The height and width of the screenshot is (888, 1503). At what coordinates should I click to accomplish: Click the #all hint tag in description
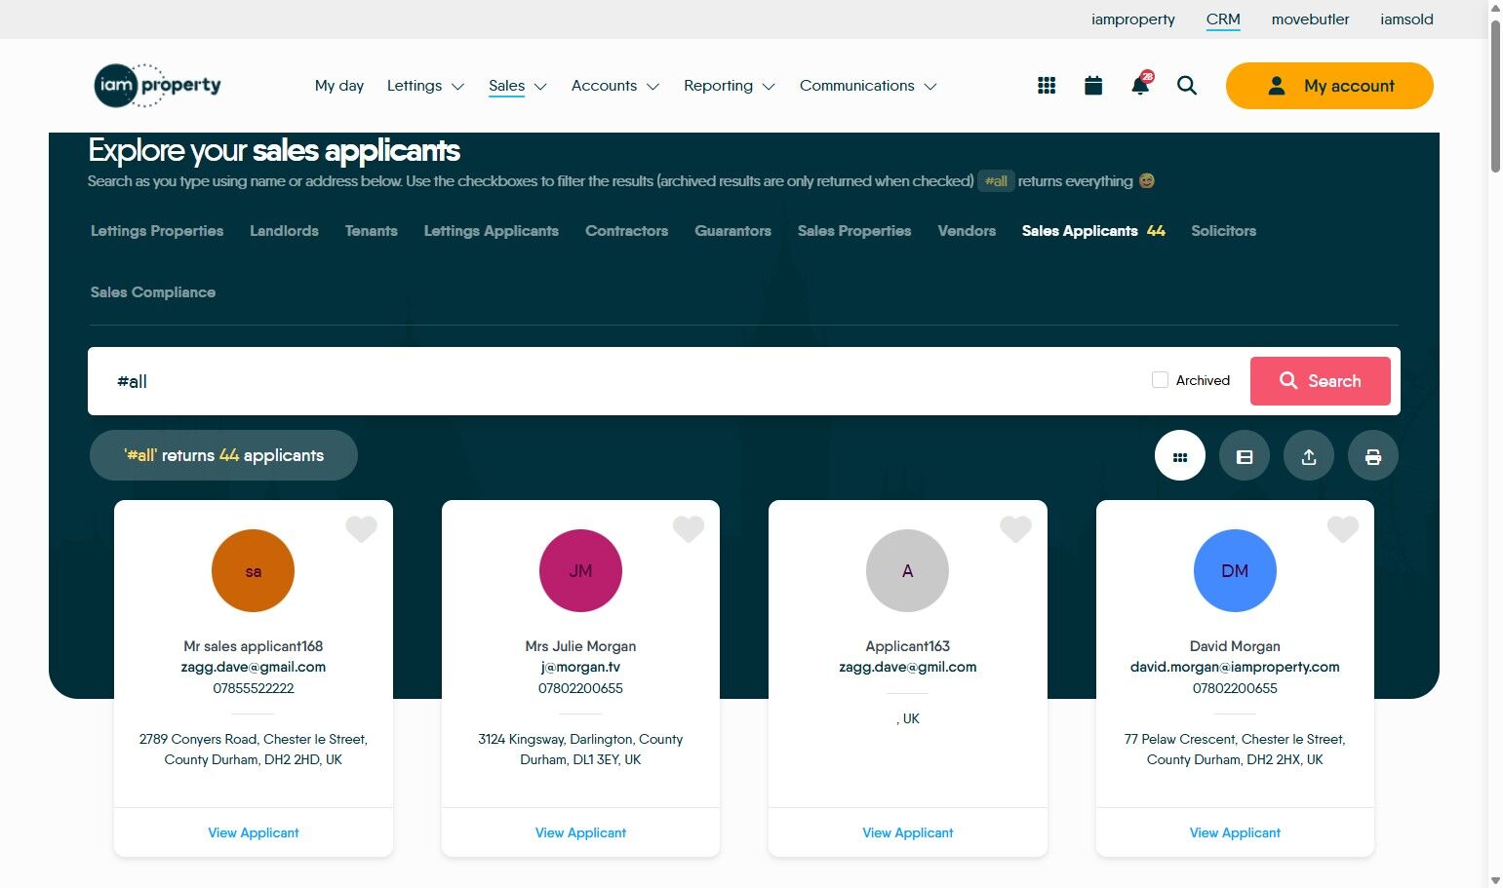click(x=996, y=181)
